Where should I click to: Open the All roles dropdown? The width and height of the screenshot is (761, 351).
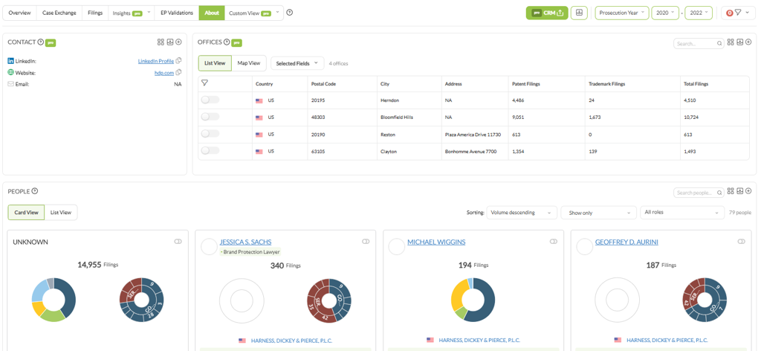click(682, 212)
